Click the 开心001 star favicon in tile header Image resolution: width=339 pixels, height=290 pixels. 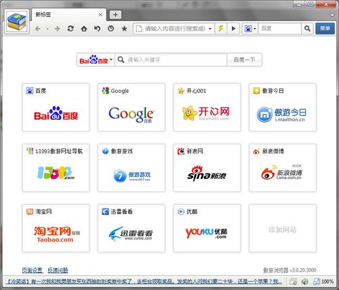tap(181, 91)
